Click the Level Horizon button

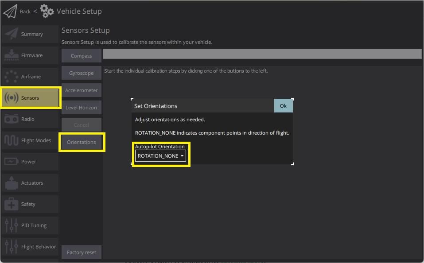click(x=81, y=108)
